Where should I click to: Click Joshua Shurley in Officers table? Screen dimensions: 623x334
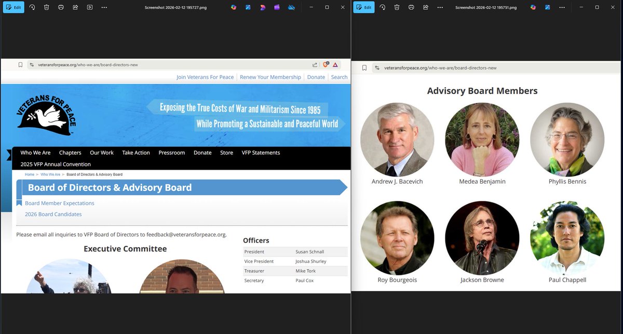point(311,261)
